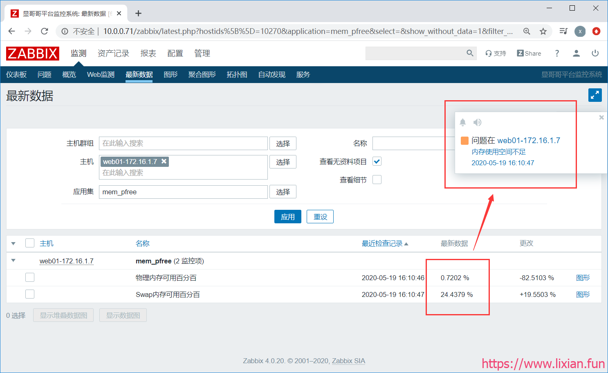This screenshot has height=373, width=608.
Task: Click the ZABBIX logo
Action: click(33, 54)
